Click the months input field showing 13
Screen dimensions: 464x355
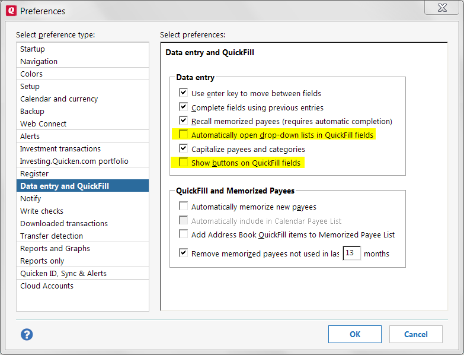pyautogui.click(x=351, y=253)
